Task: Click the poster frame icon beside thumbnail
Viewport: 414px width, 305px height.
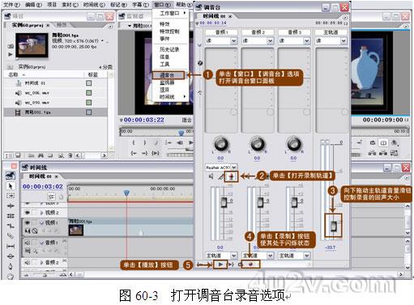Action: coord(11,46)
